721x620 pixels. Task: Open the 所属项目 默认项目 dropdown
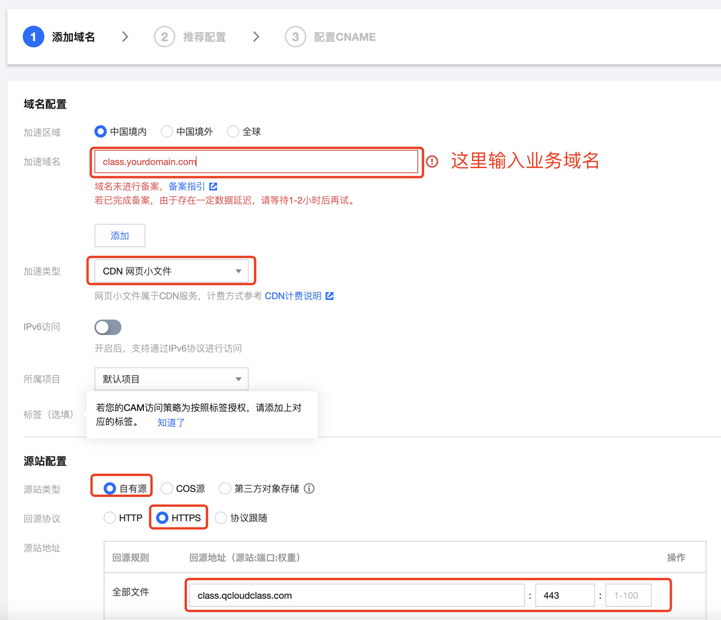click(172, 379)
